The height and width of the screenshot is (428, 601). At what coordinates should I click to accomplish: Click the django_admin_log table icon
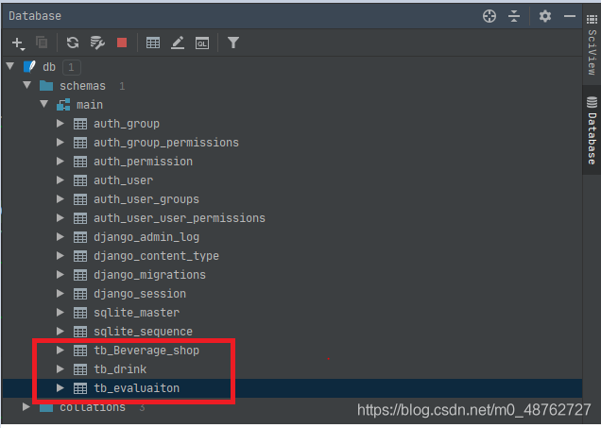click(x=80, y=237)
